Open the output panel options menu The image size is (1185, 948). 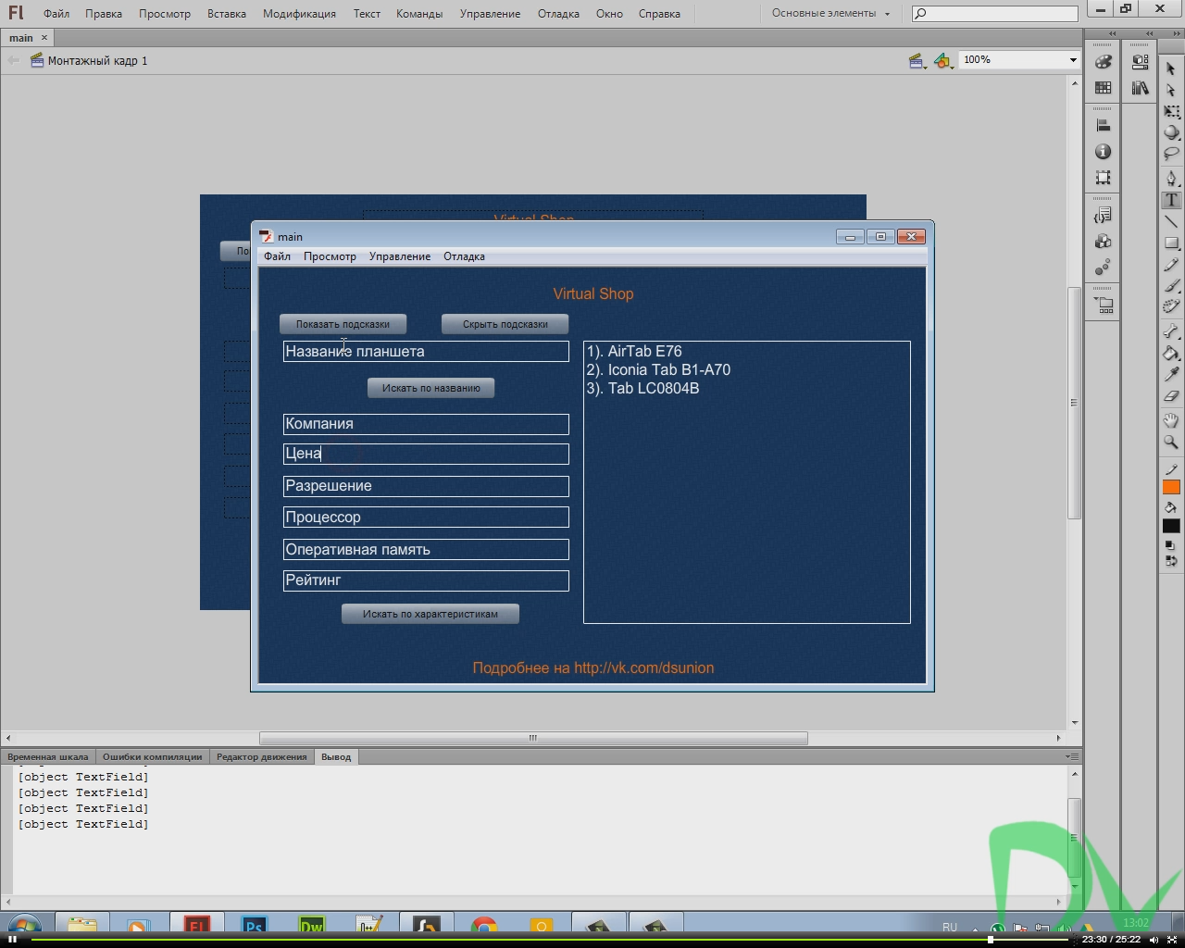(x=1071, y=757)
